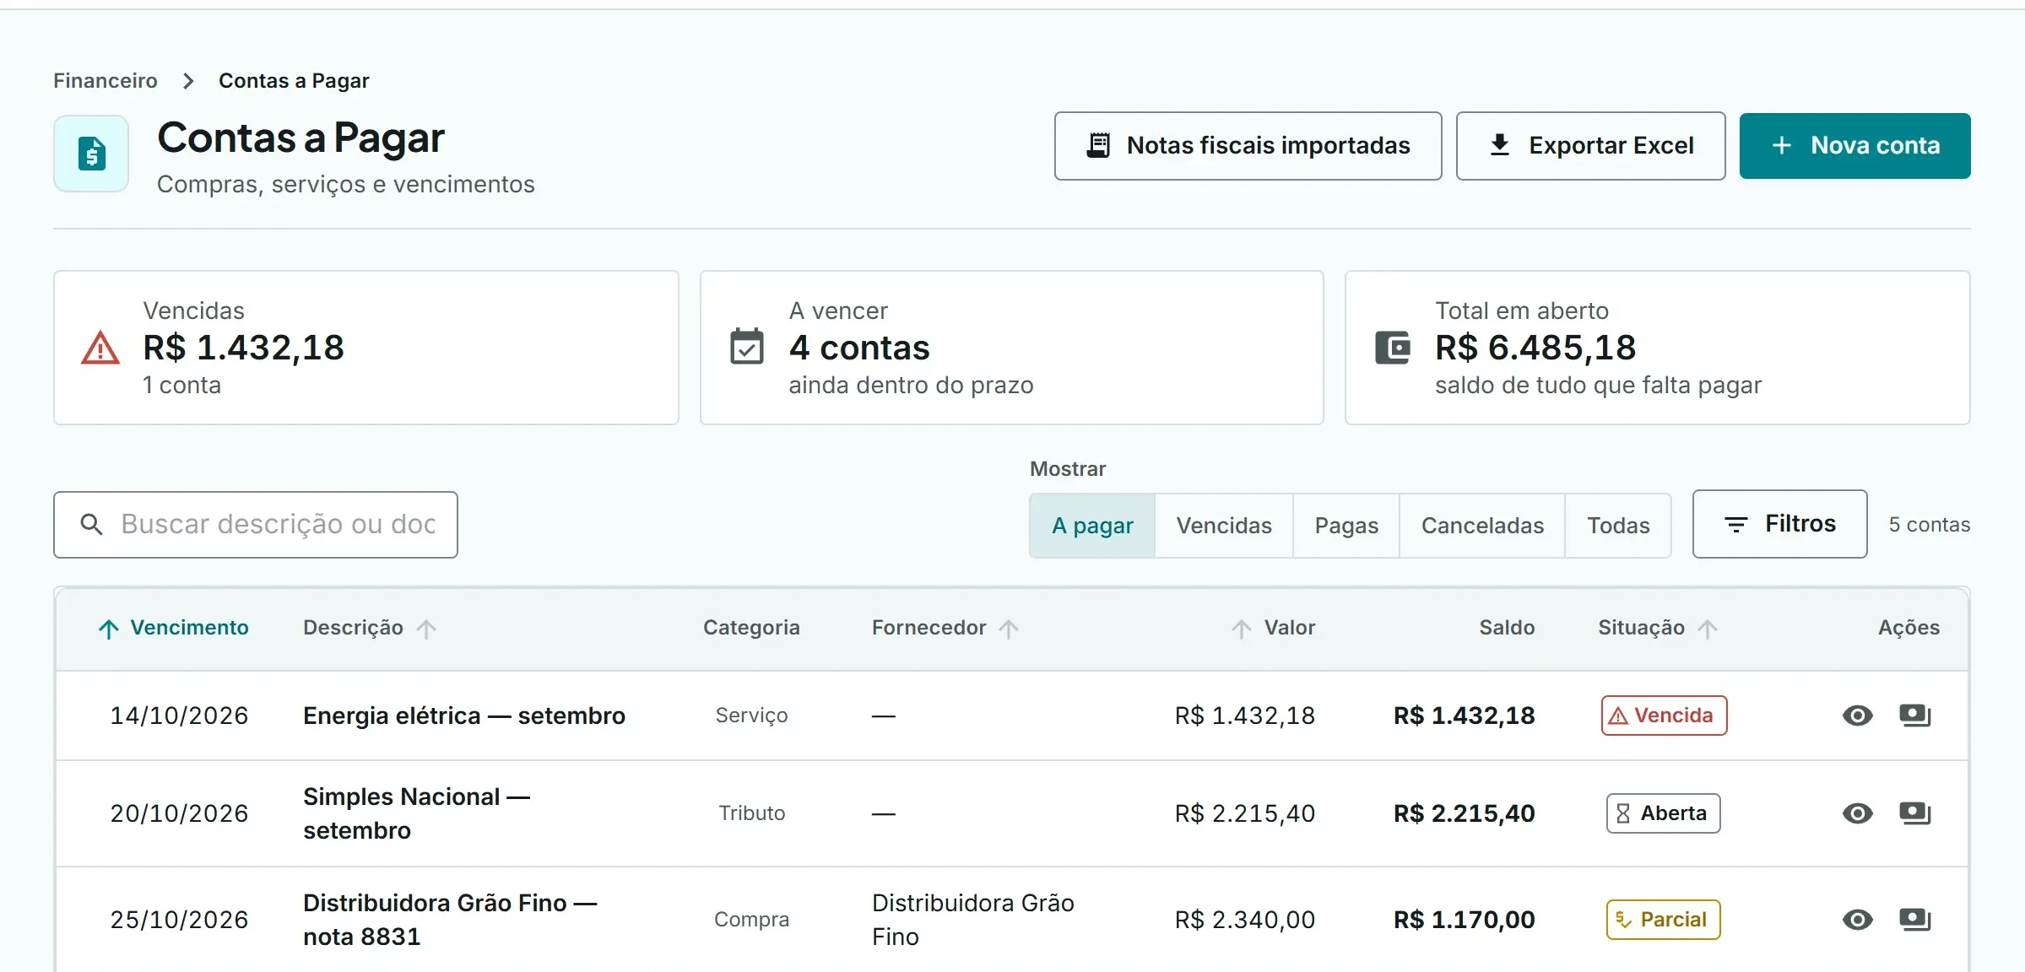Show Canceladas accounts
Screen dimensions: 2025x972
point(1482,526)
